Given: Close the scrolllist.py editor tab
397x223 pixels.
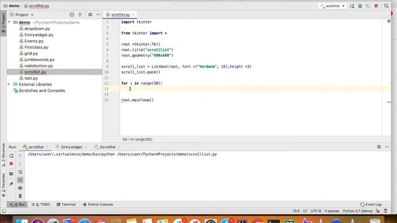Looking at the screenshot, I should (x=133, y=15).
